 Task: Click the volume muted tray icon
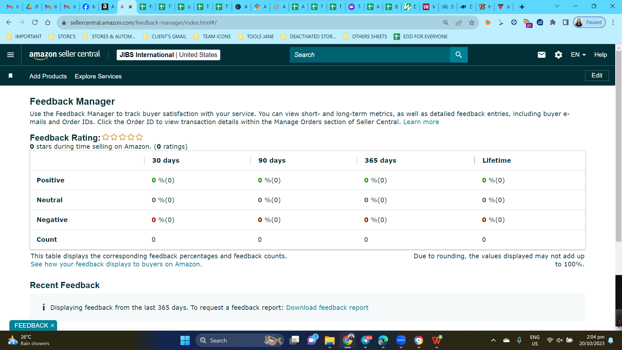559,340
